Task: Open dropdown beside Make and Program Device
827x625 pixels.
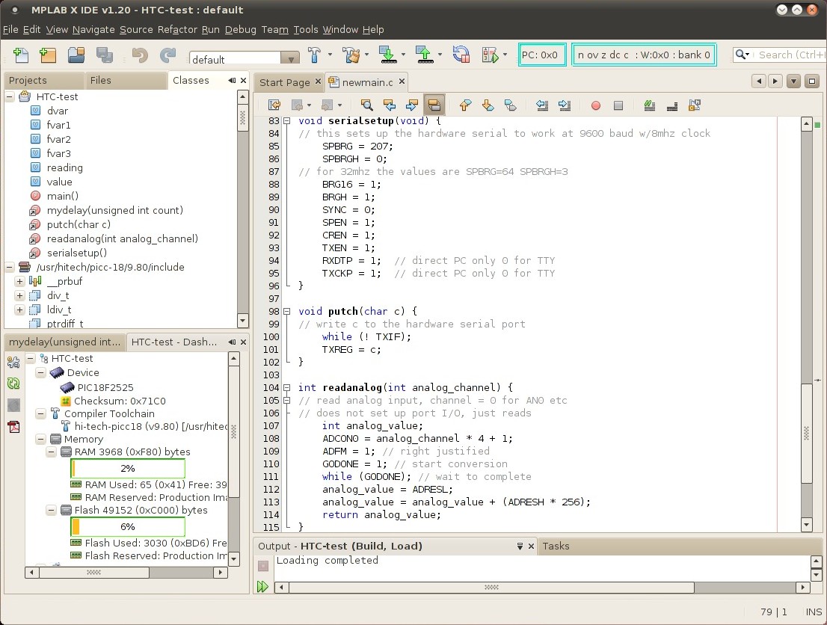Action: pyautogui.click(x=403, y=55)
